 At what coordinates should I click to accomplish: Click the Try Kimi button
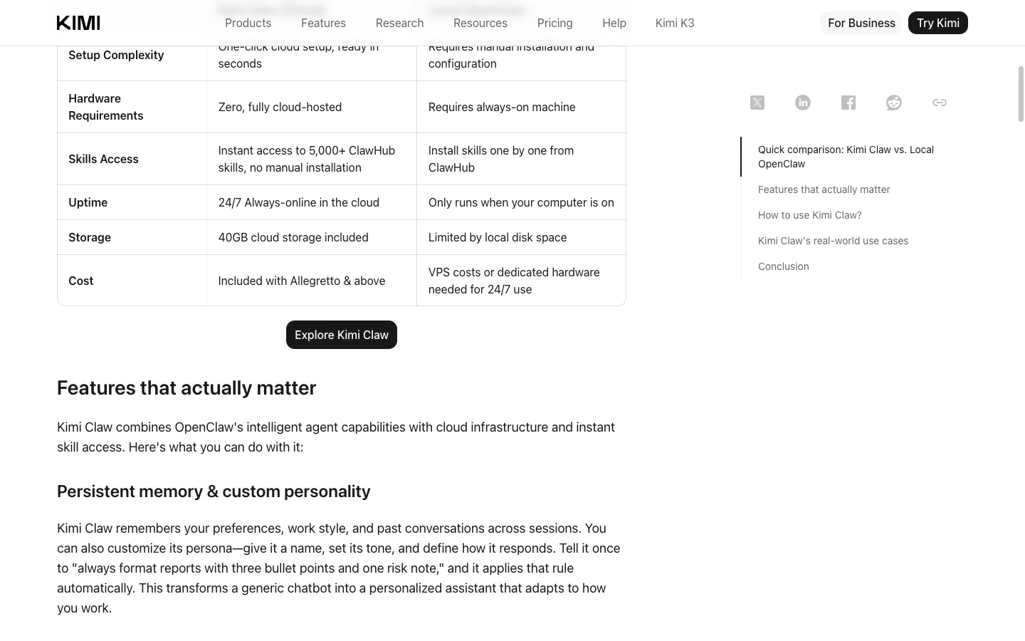pos(938,23)
